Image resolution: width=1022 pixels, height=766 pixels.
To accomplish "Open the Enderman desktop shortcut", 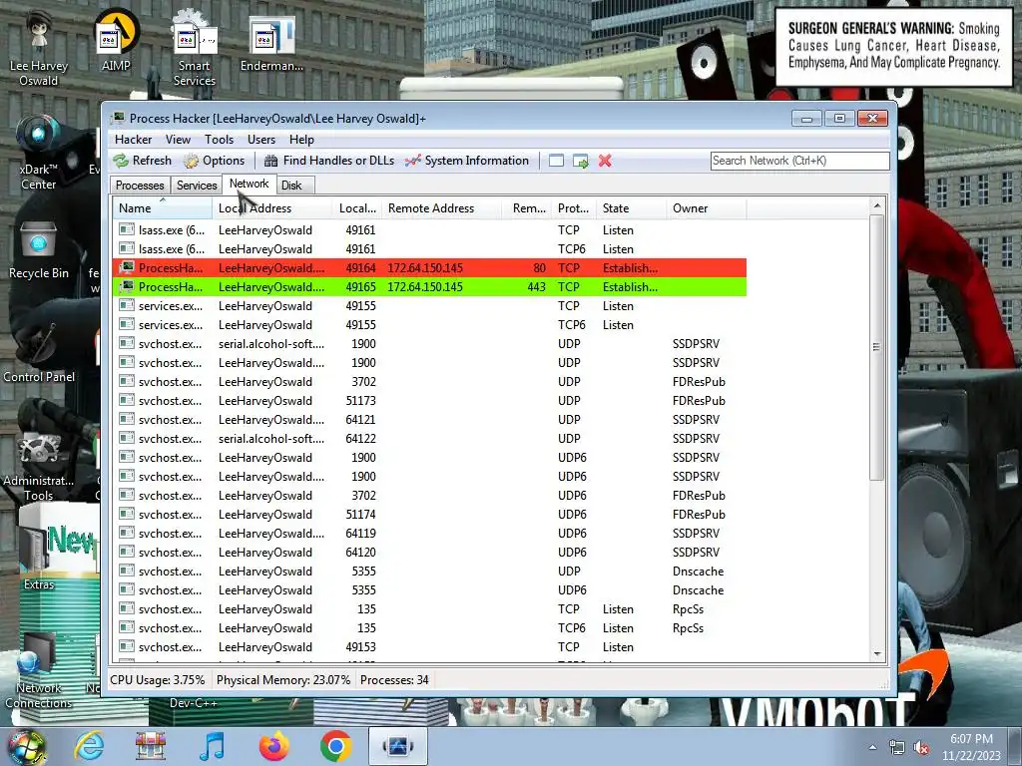I will pos(271,42).
